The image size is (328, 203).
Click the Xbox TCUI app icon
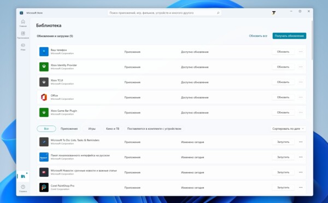click(x=44, y=82)
